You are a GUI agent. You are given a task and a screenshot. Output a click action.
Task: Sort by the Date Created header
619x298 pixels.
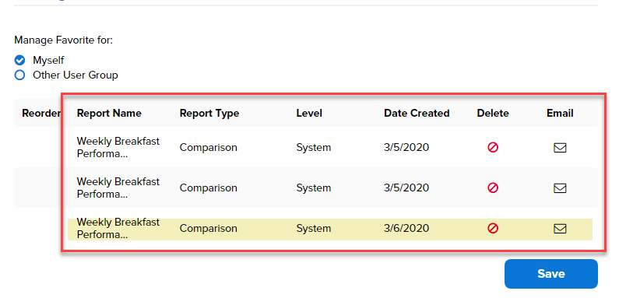pos(417,114)
